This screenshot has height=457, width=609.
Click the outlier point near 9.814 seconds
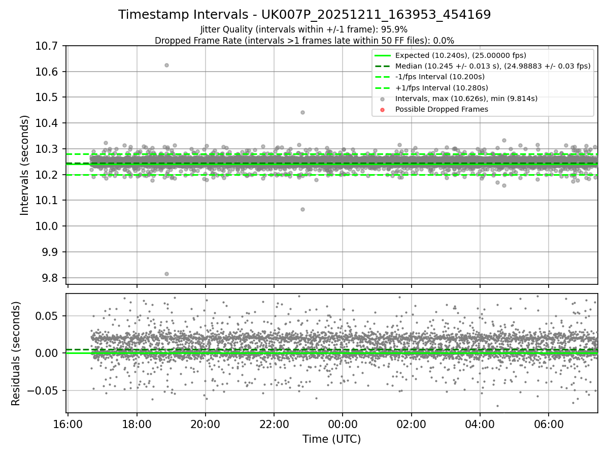[166, 274]
